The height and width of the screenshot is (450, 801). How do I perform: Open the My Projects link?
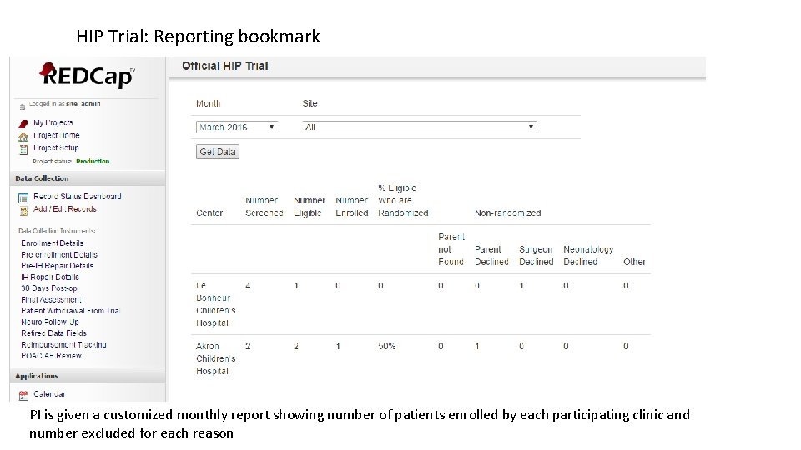[x=53, y=122]
